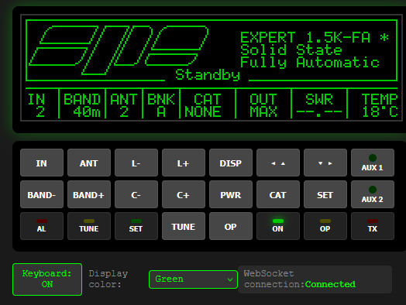Screen dimensions: 406x305
Task: Click the SET indicator with green LED
Action: coord(136,226)
